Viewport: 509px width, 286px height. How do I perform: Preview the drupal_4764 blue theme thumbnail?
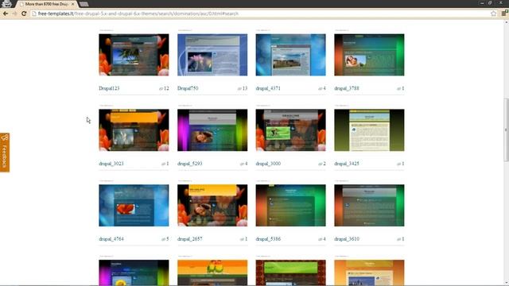coord(134,205)
